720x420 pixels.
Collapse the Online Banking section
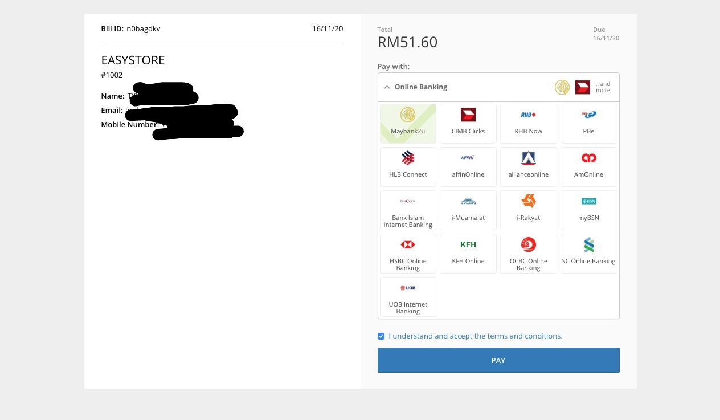coord(387,87)
